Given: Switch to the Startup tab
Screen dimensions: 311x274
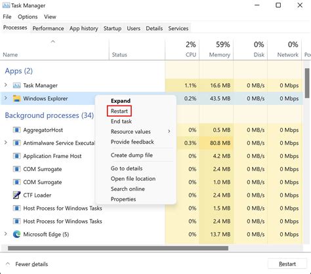Looking at the screenshot, I should [x=112, y=28].
